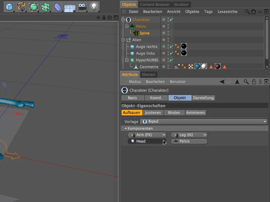Open the Tags menu
Viewport: 270px width, 202px height.
pos(208,12)
